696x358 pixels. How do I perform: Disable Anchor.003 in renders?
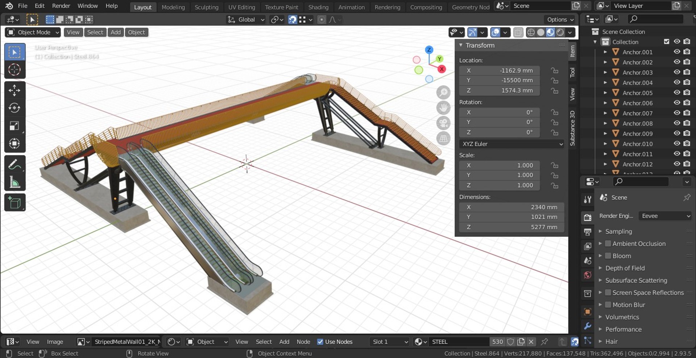pyautogui.click(x=687, y=72)
